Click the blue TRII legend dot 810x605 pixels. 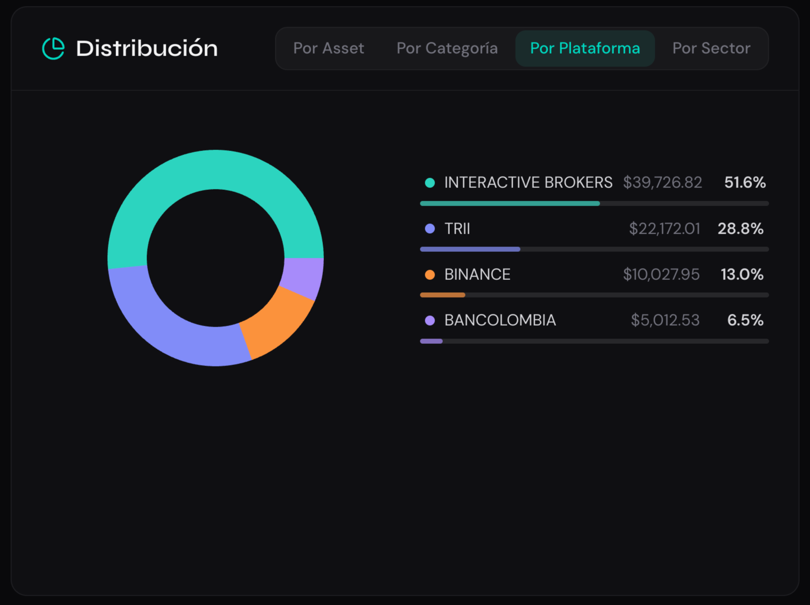point(430,229)
